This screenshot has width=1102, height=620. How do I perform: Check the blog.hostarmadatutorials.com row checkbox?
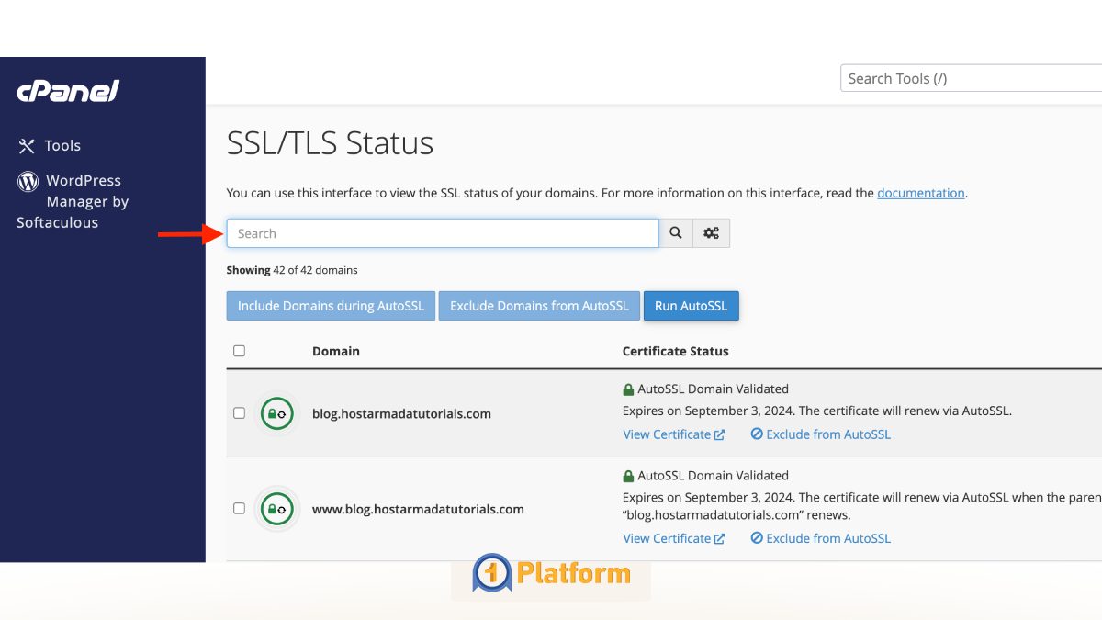pos(239,413)
